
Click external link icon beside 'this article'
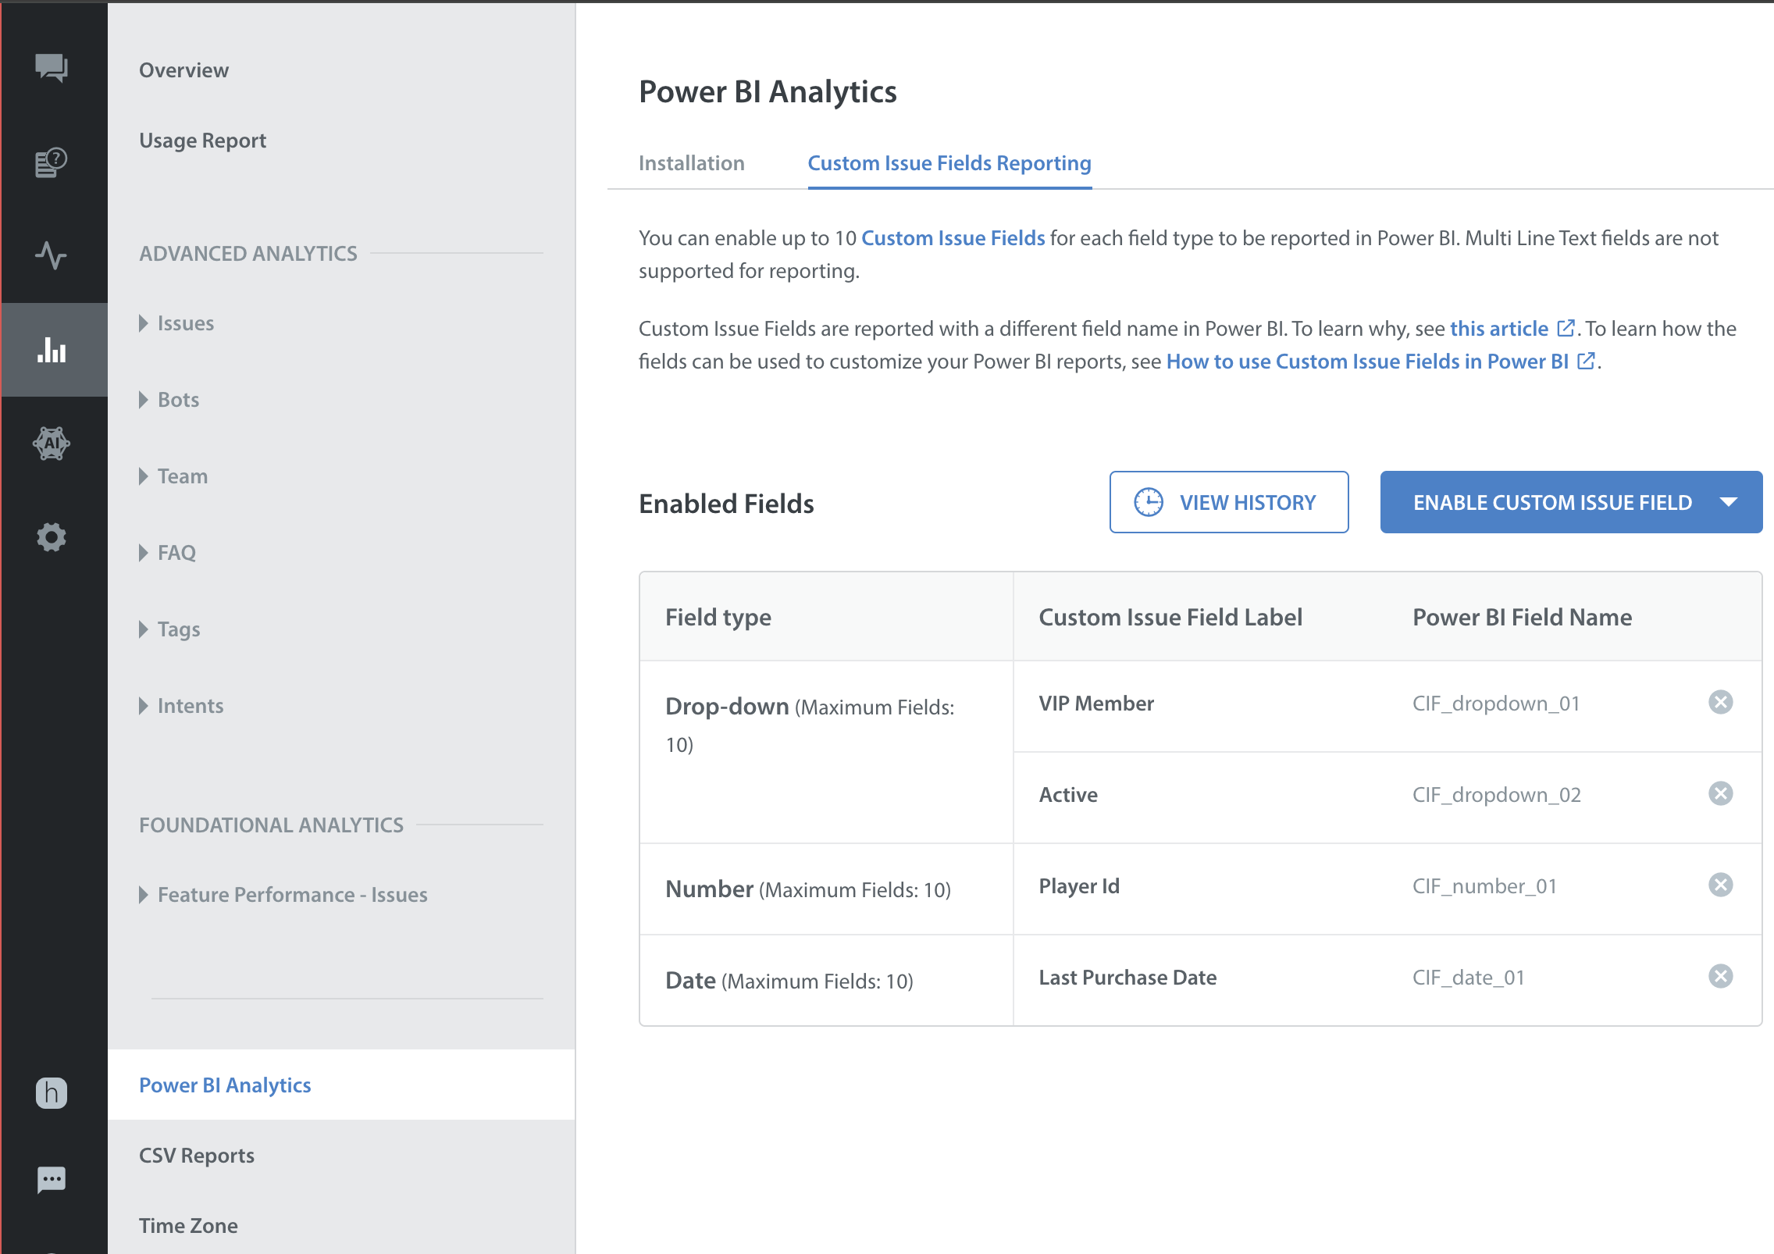[1566, 328]
